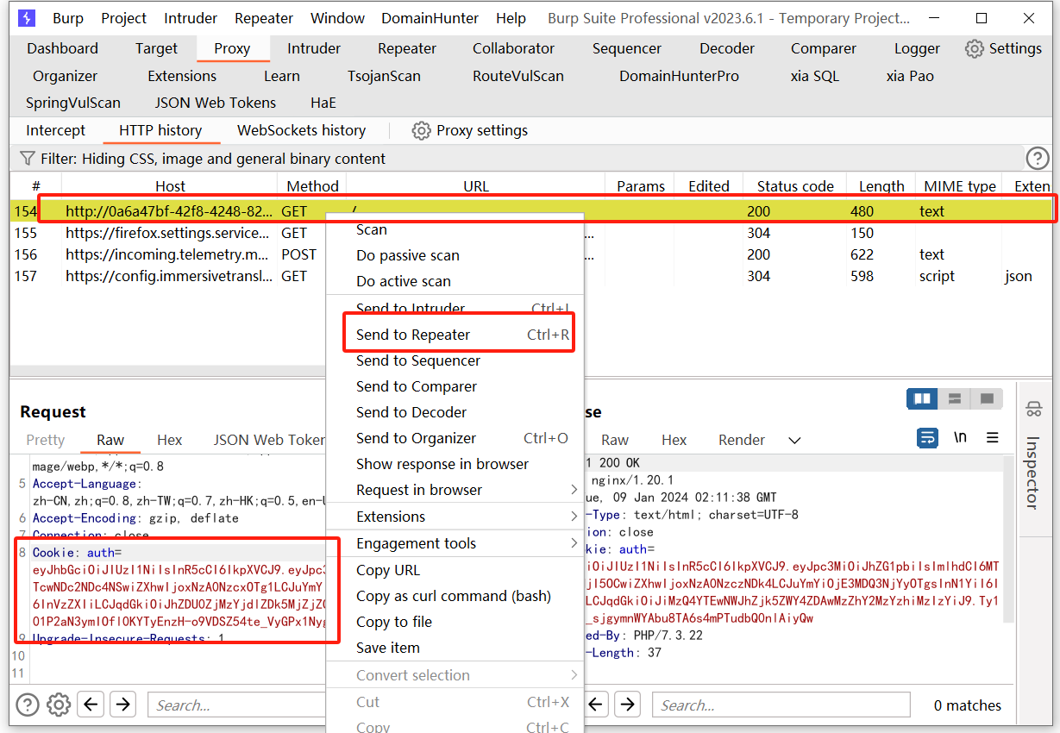Go to next response search match
Image resolution: width=1060 pixels, height=733 pixels.
click(x=628, y=705)
